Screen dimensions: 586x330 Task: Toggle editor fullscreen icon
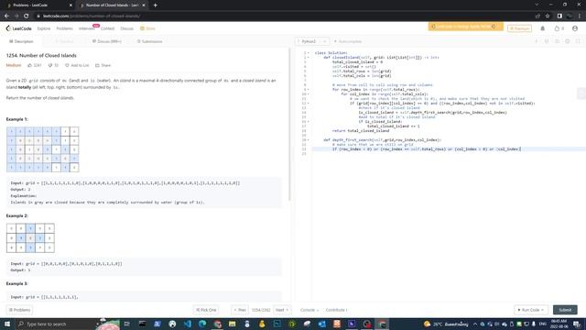point(578,41)
